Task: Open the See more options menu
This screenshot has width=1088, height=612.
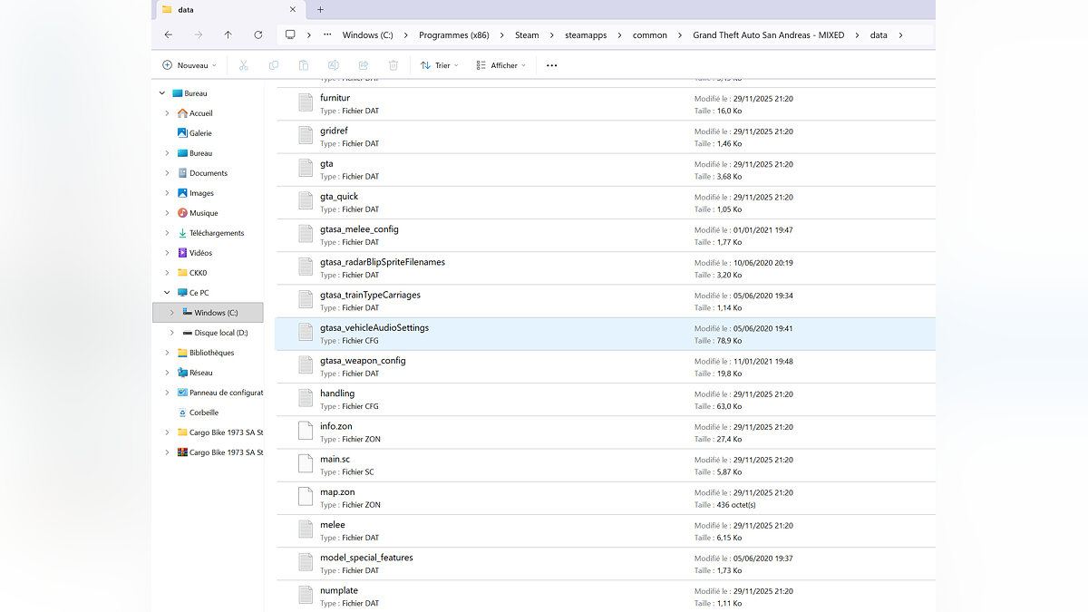Action: point(551,65)
